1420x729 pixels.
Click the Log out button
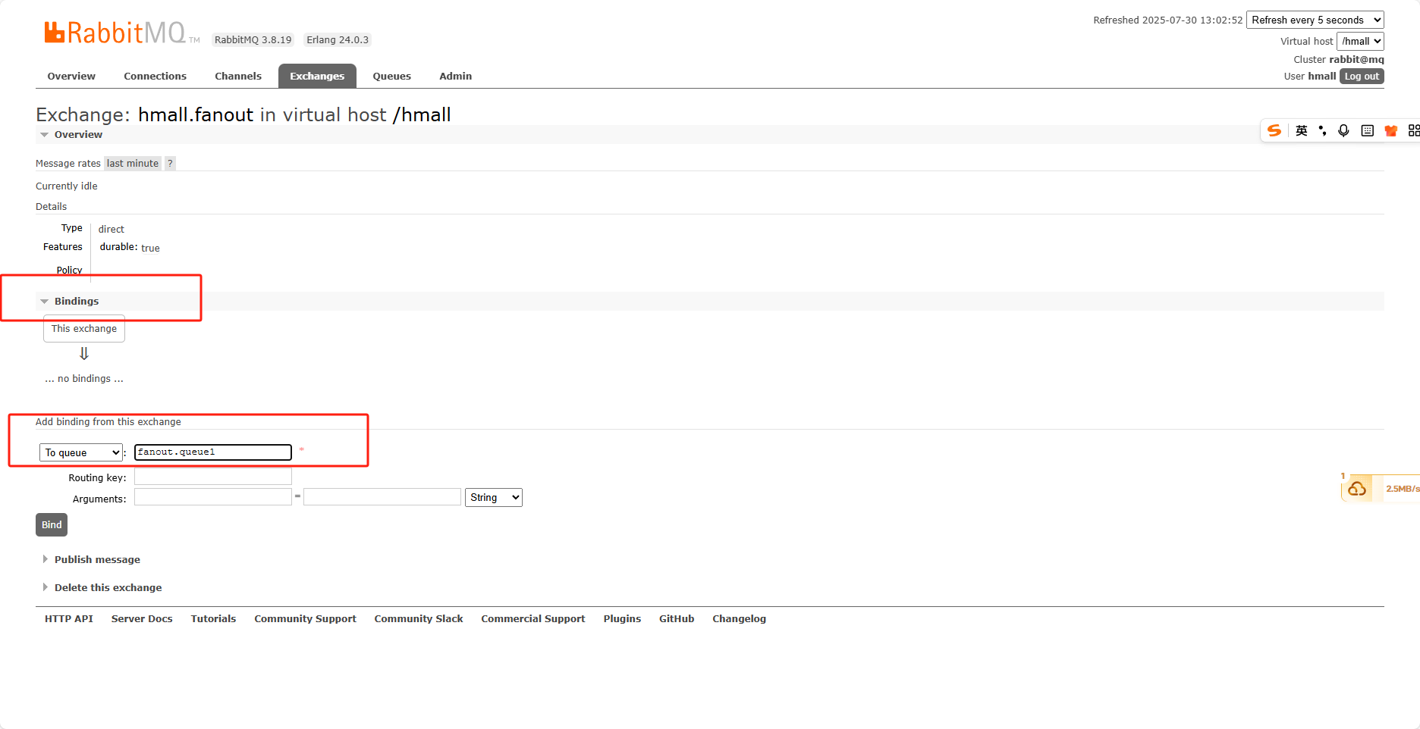tap(1362, 76)
